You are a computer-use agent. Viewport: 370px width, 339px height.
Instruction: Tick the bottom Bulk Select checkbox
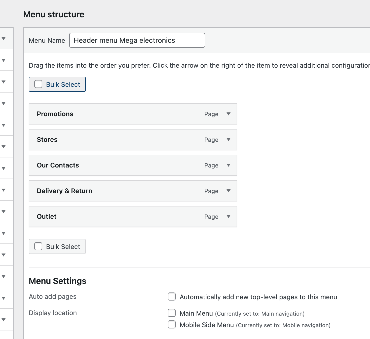(38, 246)
